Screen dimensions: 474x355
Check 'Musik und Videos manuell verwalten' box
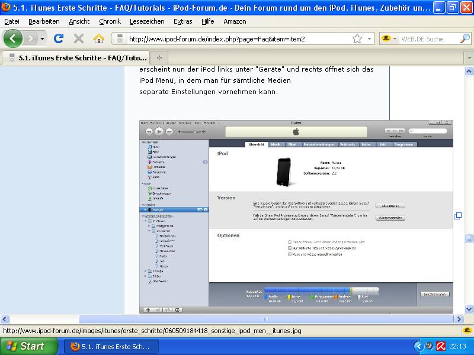point(290,254)
